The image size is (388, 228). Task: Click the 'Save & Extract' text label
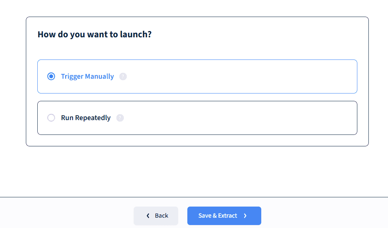[218, 216]
